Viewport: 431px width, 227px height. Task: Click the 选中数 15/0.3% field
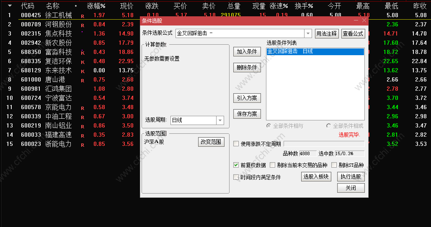point(350,153)
